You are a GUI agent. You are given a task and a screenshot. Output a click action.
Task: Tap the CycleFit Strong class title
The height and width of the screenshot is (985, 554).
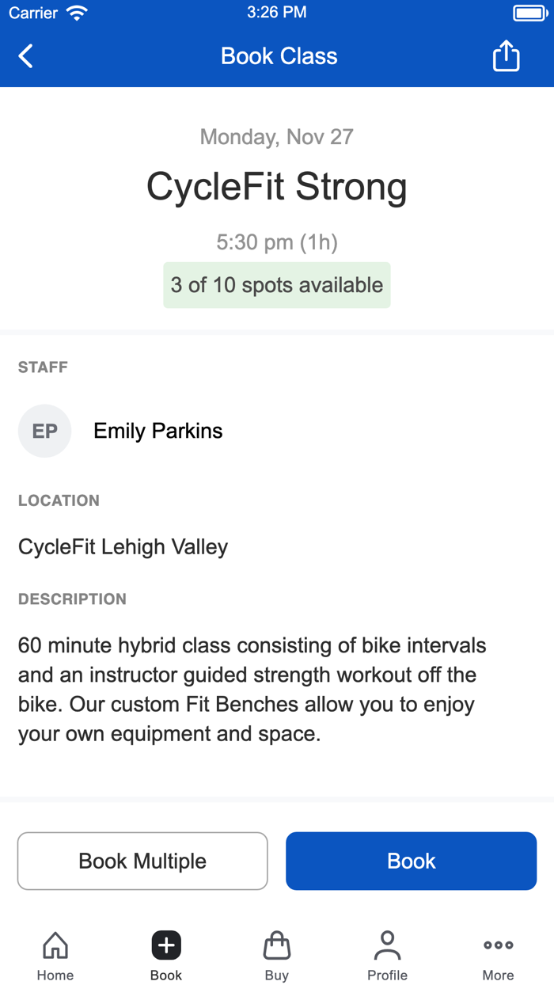click(276, 187)
